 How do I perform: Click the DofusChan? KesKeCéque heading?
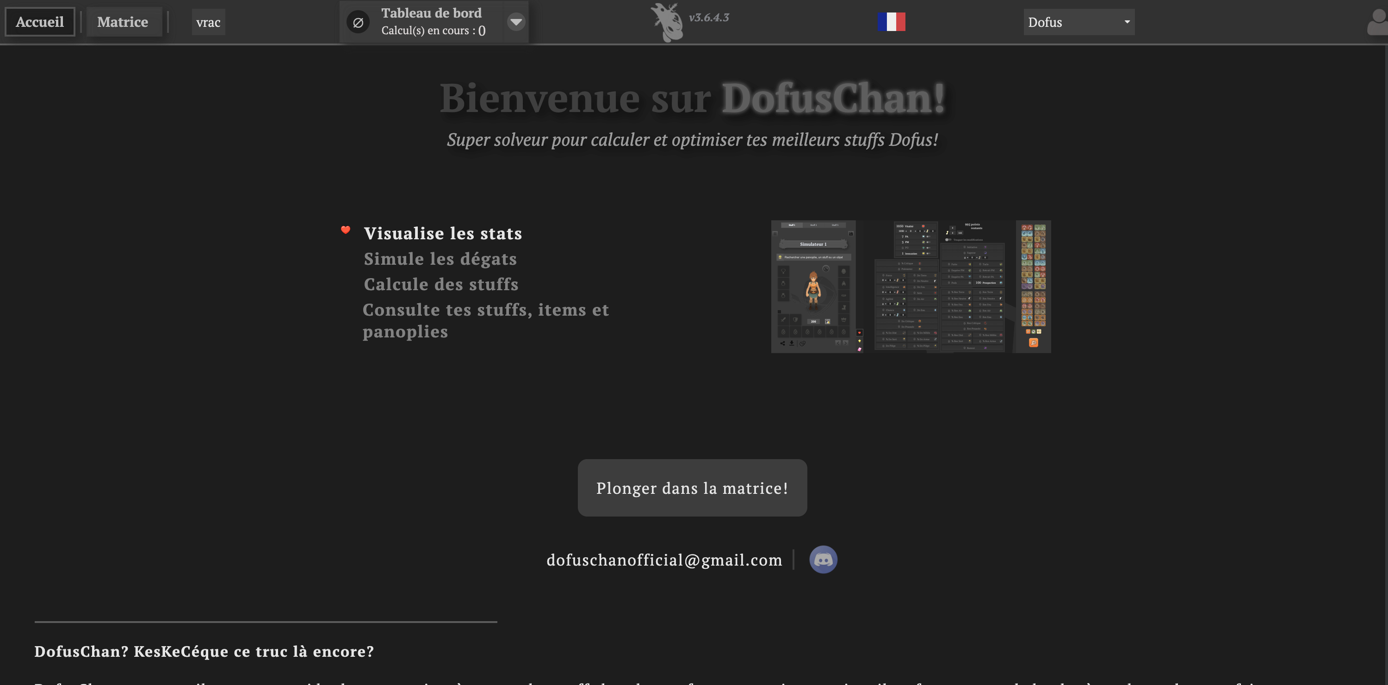coord(204,652)
